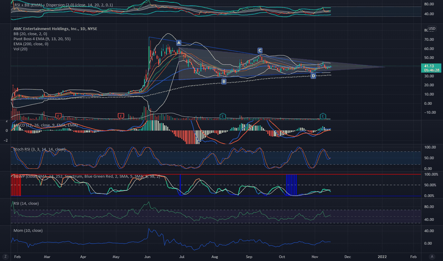The height and width of the screenshot is (261, 443).
Task: Click the AMC Entertainment Holdings chart title
Action: pyautogui.click(x=55, y=28)
